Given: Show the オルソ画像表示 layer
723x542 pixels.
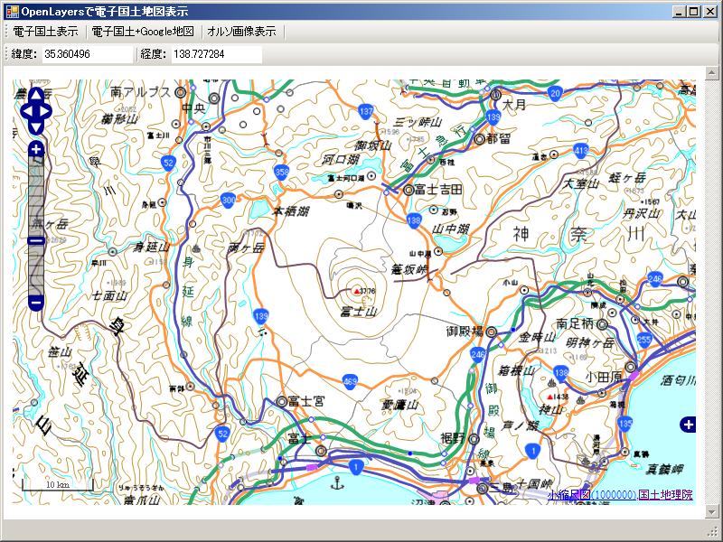Looking at the screenshot, I should tap(241, 31).
